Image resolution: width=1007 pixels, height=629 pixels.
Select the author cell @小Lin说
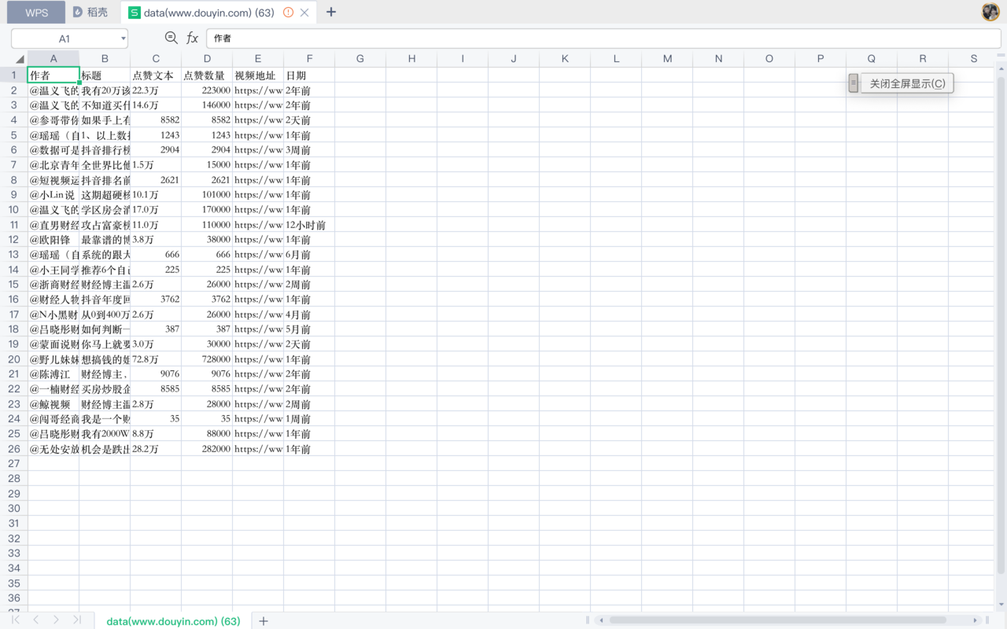coord(53,195)
